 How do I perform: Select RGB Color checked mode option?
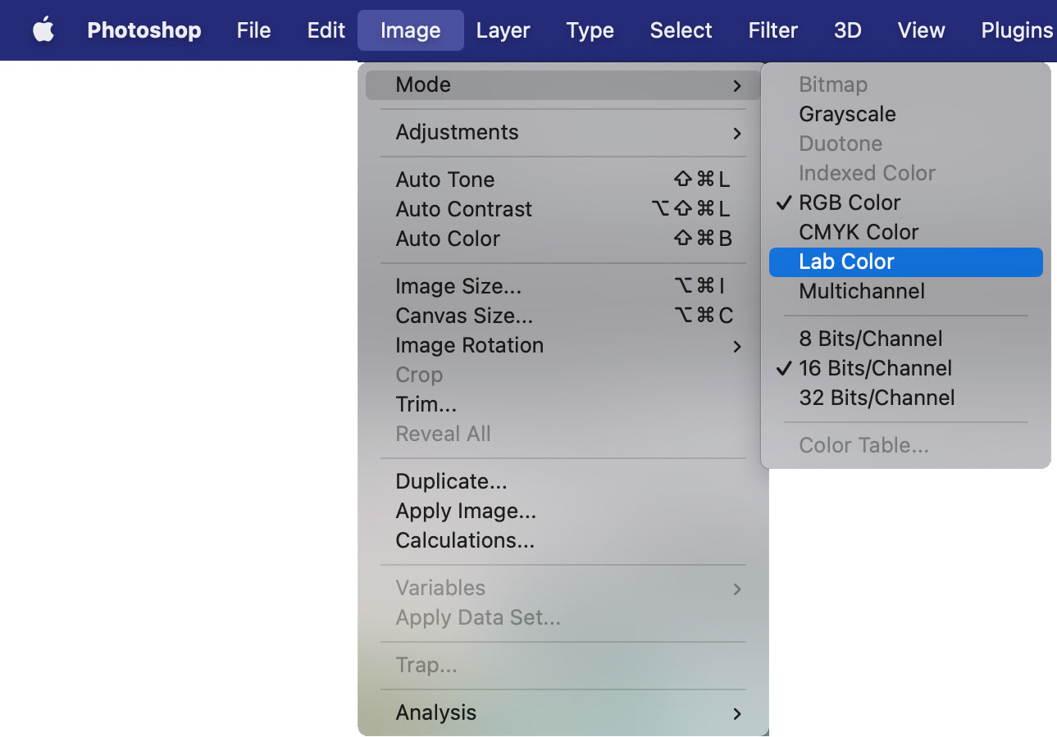tap(850, 202)
